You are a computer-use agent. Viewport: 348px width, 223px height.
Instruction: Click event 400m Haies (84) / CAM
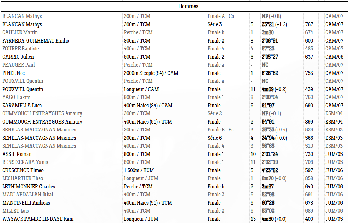click(148, 106)
